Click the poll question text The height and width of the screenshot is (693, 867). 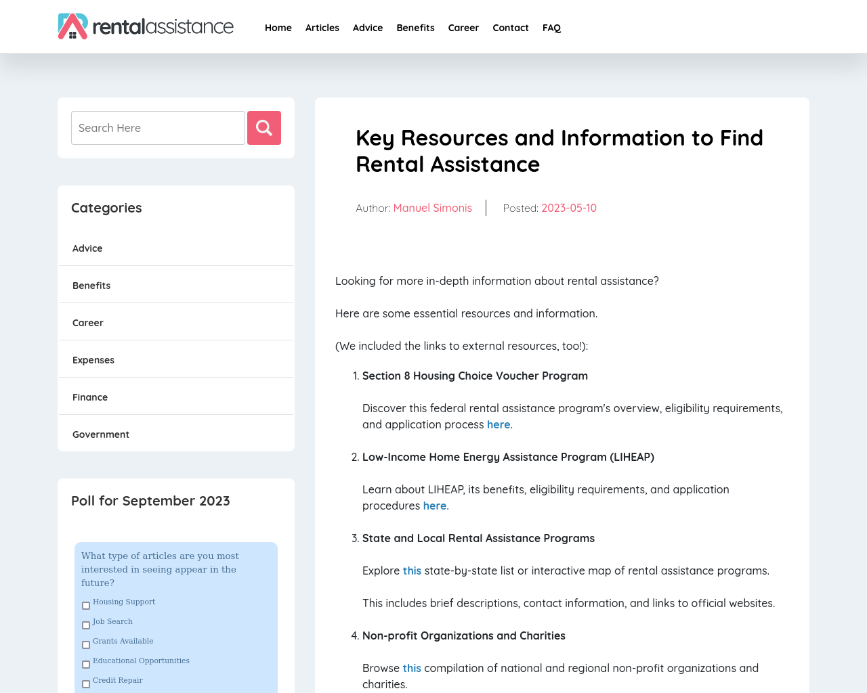[161, 569]
